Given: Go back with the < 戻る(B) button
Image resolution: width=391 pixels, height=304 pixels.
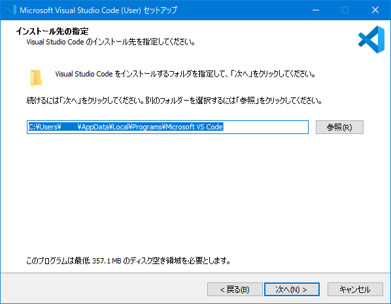Looking at the screenshot, I should pos(235,289).
